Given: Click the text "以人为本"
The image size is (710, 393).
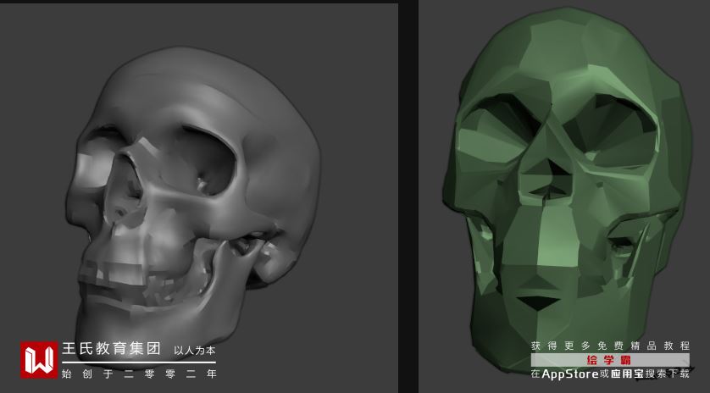Looking at the screenshot, I should tap(195, 351).
